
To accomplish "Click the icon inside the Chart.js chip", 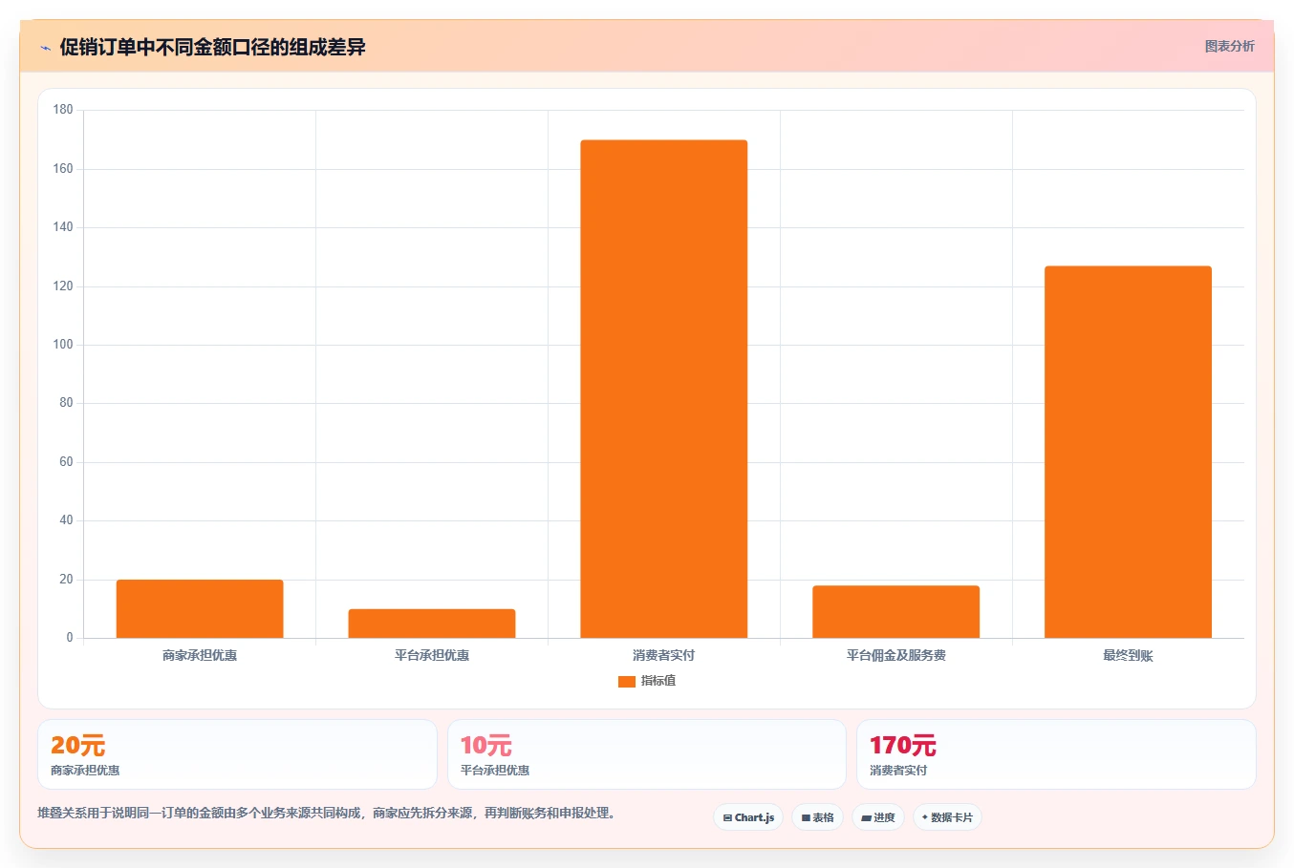I will [727, 818].
